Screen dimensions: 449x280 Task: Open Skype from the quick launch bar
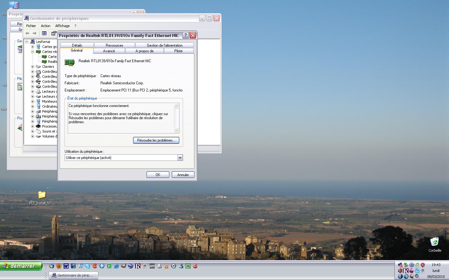point(87,266)
